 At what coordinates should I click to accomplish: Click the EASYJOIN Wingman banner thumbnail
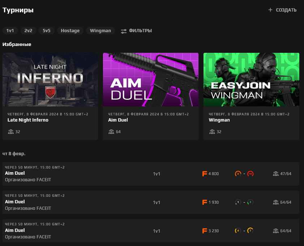251,80
